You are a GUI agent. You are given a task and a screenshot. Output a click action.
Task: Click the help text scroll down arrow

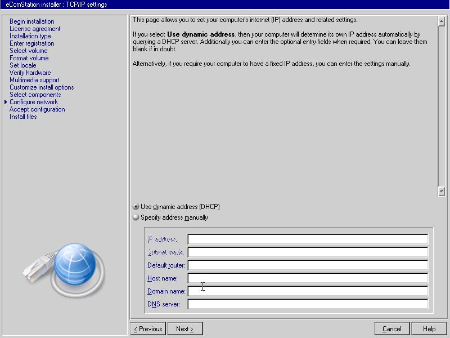coord(442,191)
